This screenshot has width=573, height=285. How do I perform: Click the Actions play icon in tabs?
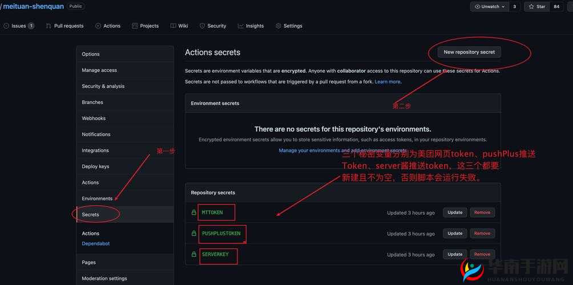click(x=98, y=26)
